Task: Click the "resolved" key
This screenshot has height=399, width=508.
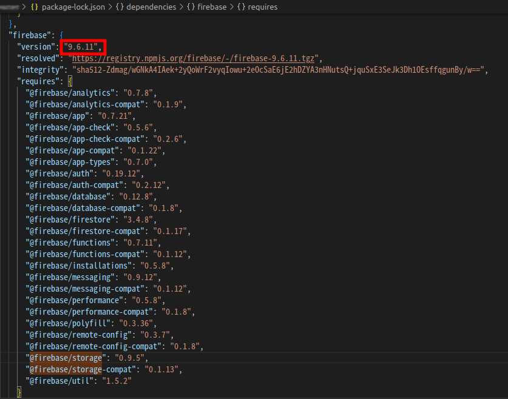Action: [38, 58]
